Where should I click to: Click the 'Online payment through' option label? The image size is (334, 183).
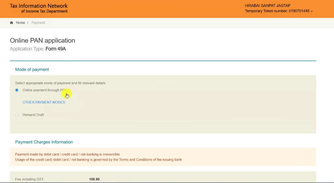point(41,90)
